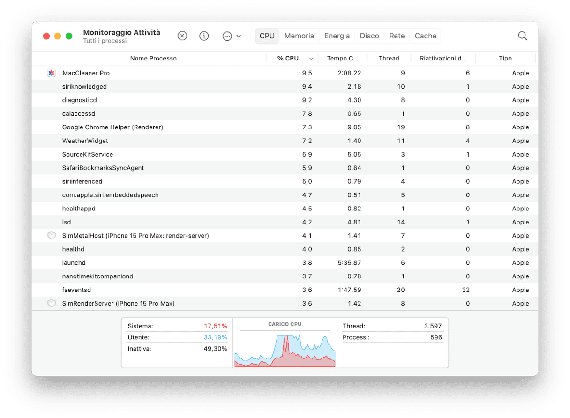Image resolution: width=570 pixels, height=418 pixels.
Task: Click the shield icon beside SimRenderServer
Action: pyautogui.click(x=52, y=304)
